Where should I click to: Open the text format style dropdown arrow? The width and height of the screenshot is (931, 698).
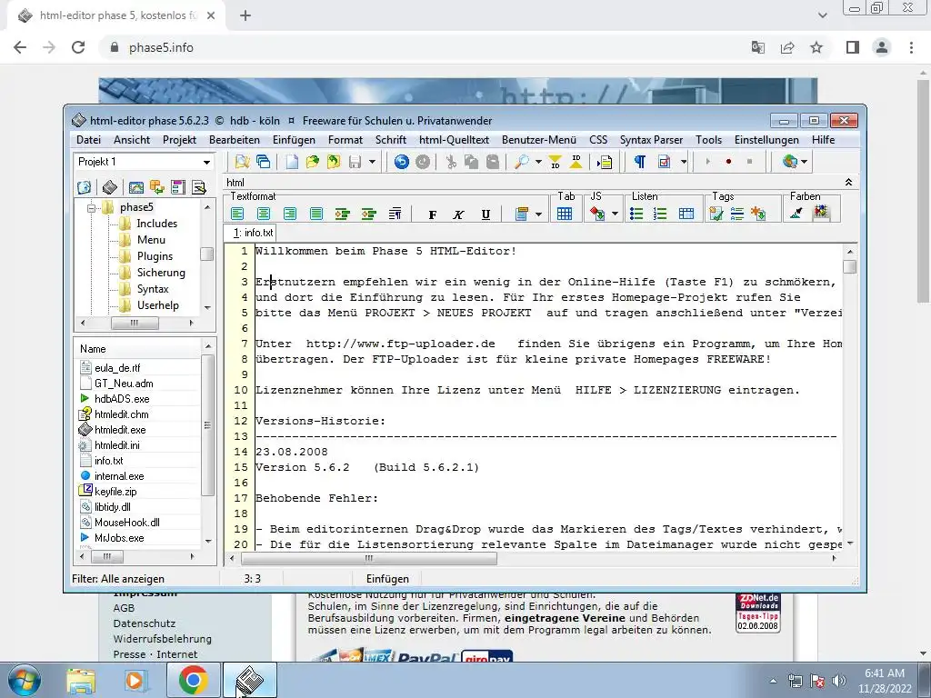click(x=538, y=214)
